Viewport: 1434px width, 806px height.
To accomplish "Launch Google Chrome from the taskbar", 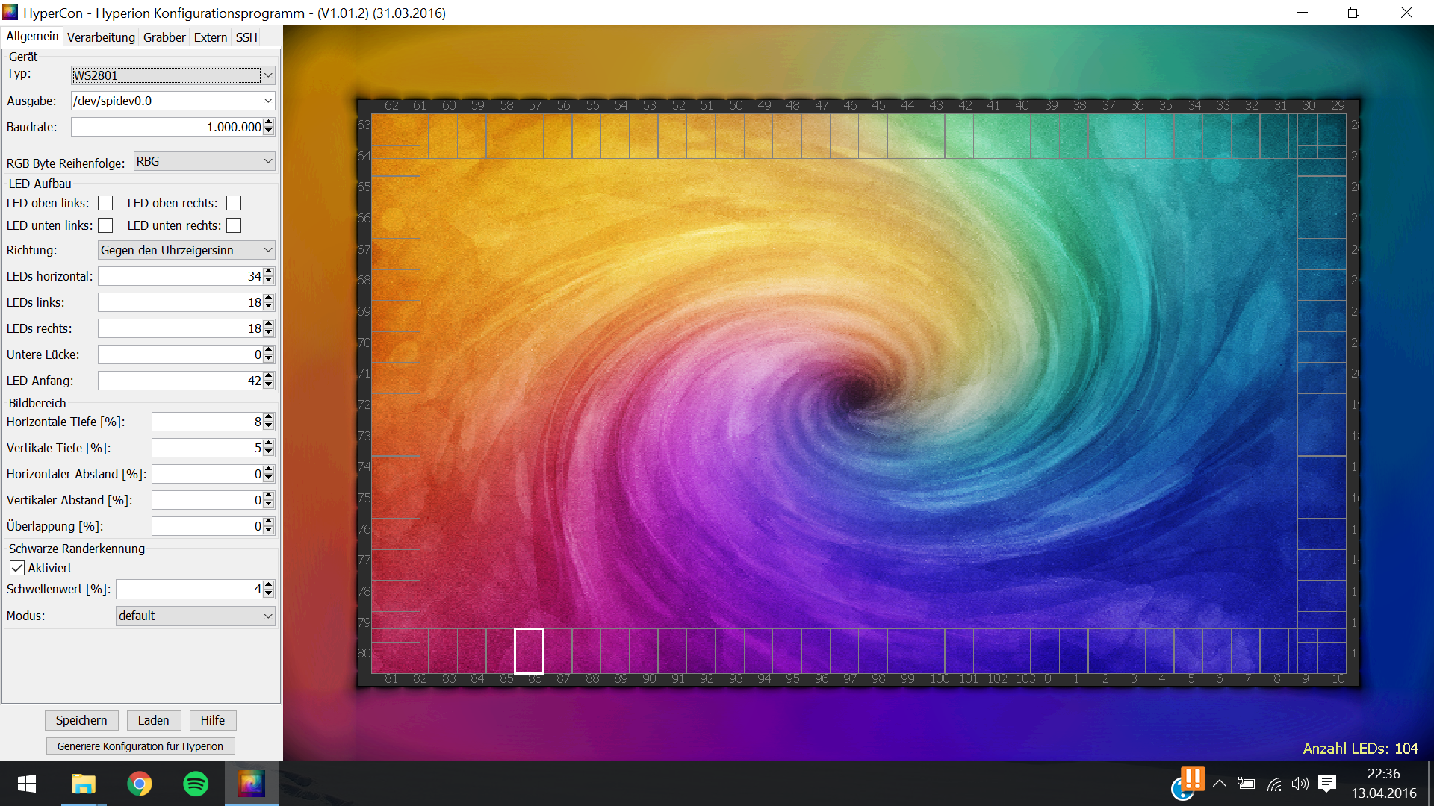I will [139, 784].
